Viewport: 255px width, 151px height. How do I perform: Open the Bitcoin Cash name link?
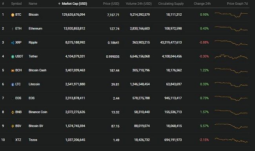[x=37, y=70]
